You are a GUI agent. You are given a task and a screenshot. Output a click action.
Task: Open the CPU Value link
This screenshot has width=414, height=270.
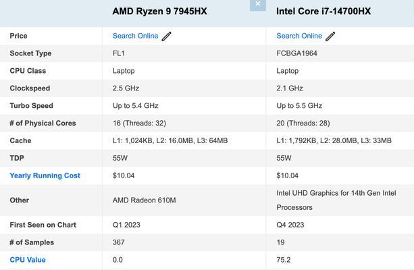(x=28, y=260)
